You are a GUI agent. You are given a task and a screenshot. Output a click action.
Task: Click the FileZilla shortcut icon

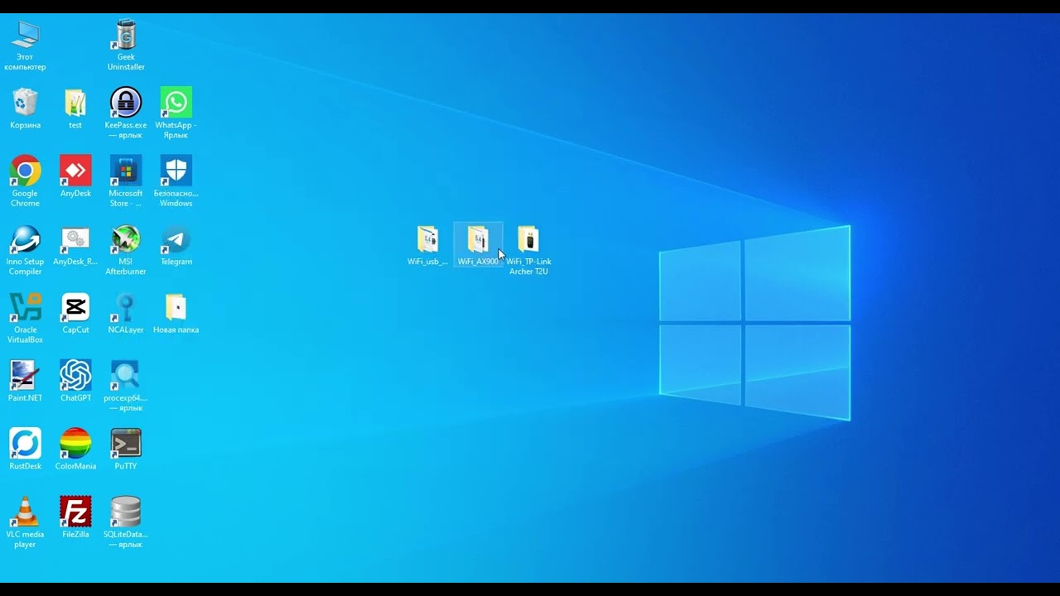coord(75,512)
